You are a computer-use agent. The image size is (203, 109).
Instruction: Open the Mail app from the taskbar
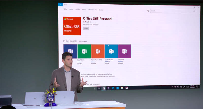(127, 88)
